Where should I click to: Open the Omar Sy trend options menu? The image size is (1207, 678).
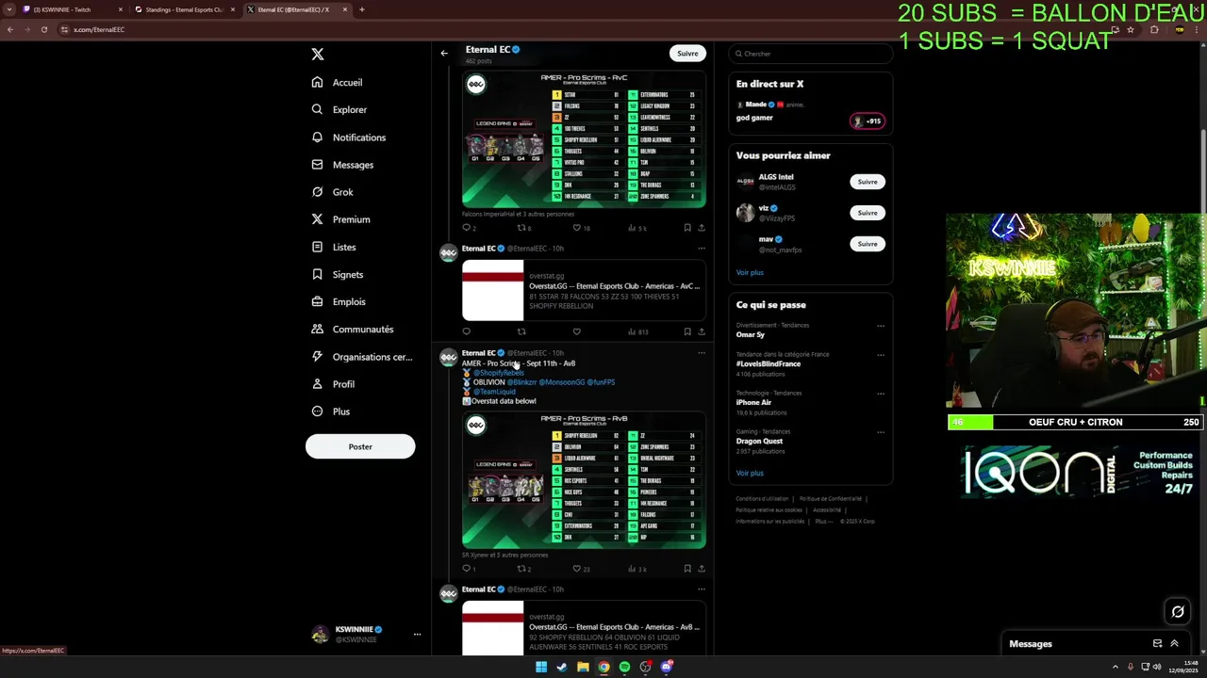(x=881, y=326)
